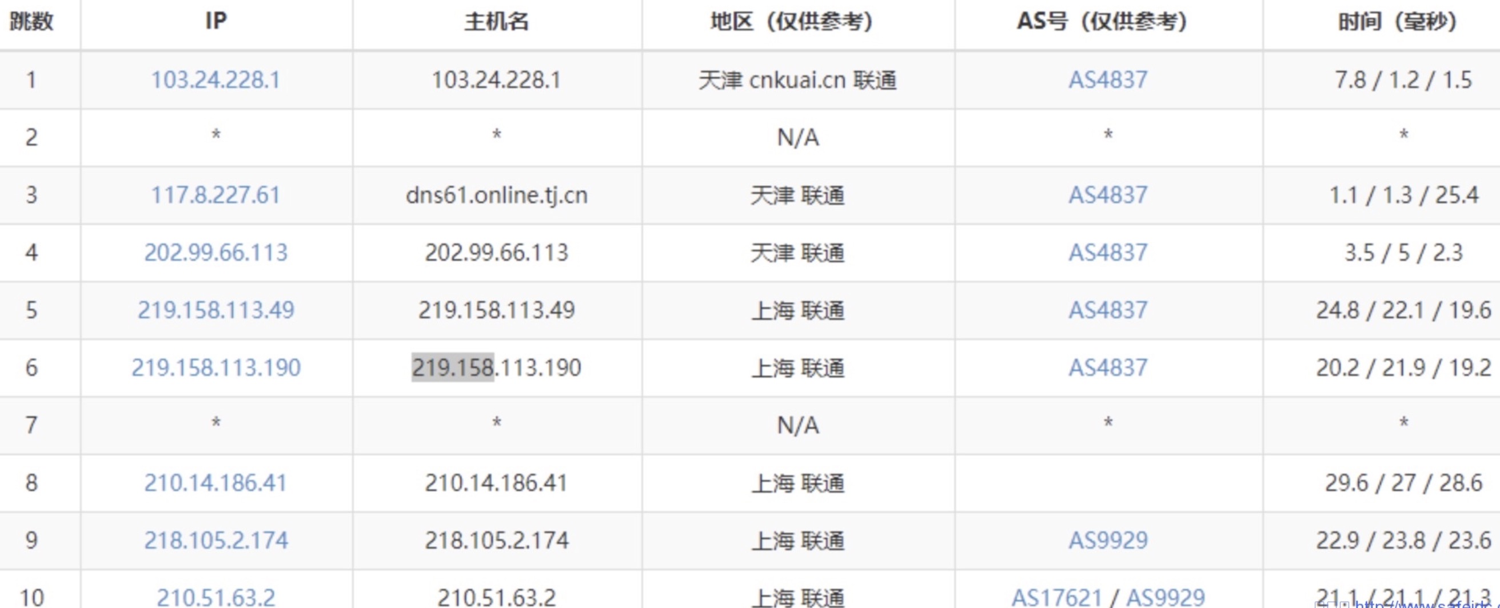Select hostname cell 202.99.66.113
This screenshot has width=1500, height=608.
[x=496, y=253]
